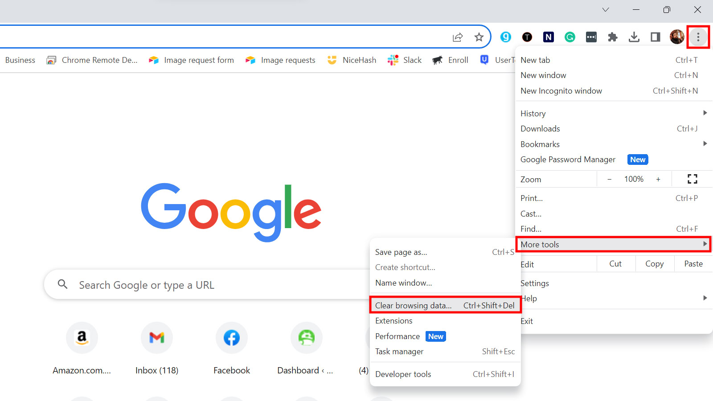Screen dimensions: 713x401
Task: Click the black 'T' extension icon
Action: tap(527, 37)
